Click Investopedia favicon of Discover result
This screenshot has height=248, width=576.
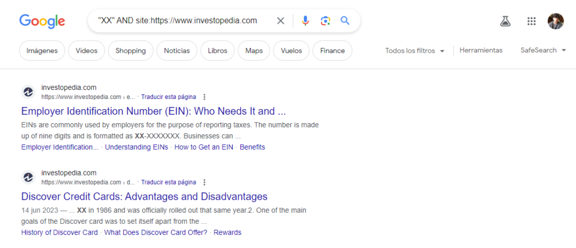[x=28, y=178]
